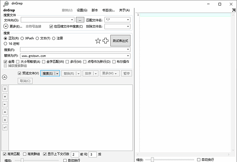Click the horizontal dash icon in results sidebar
Image resolution: width=237 pixels, height=162 pixels.
5,104
